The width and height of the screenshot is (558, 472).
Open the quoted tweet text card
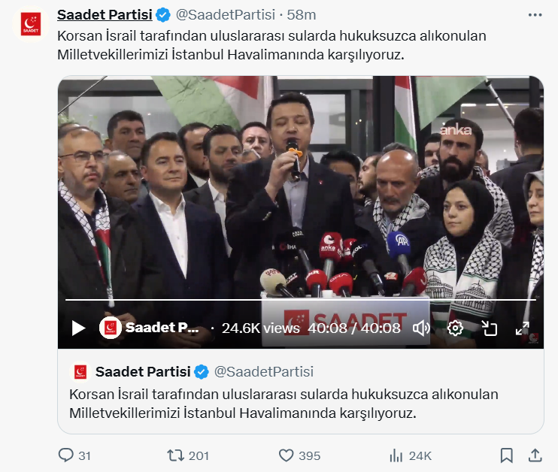[x=301, y=392]
